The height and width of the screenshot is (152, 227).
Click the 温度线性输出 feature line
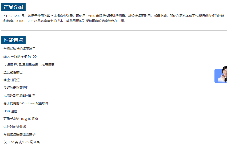click(x=13, y=72)
